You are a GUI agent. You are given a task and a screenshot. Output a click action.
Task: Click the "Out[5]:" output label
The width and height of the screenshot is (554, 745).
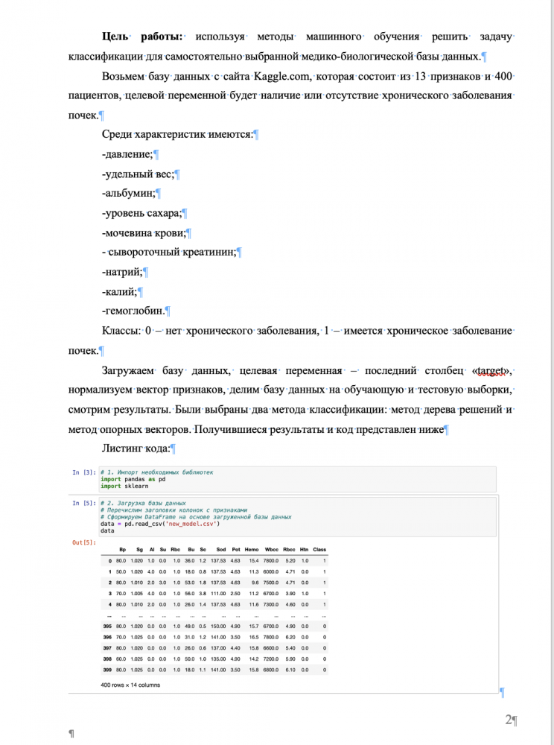tap(84, 542)
